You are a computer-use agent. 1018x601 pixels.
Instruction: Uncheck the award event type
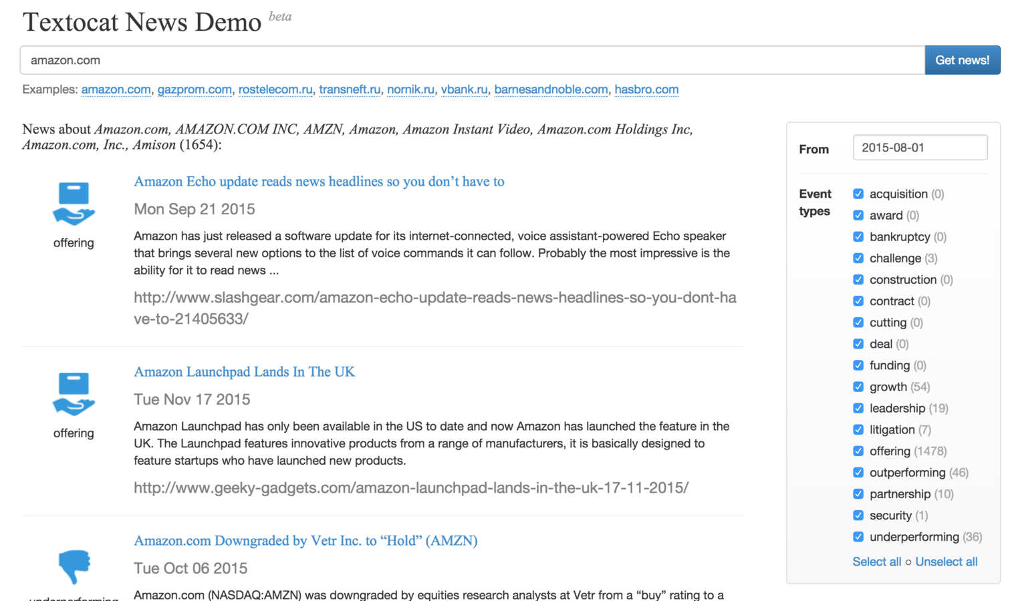(x=858, y=215)
